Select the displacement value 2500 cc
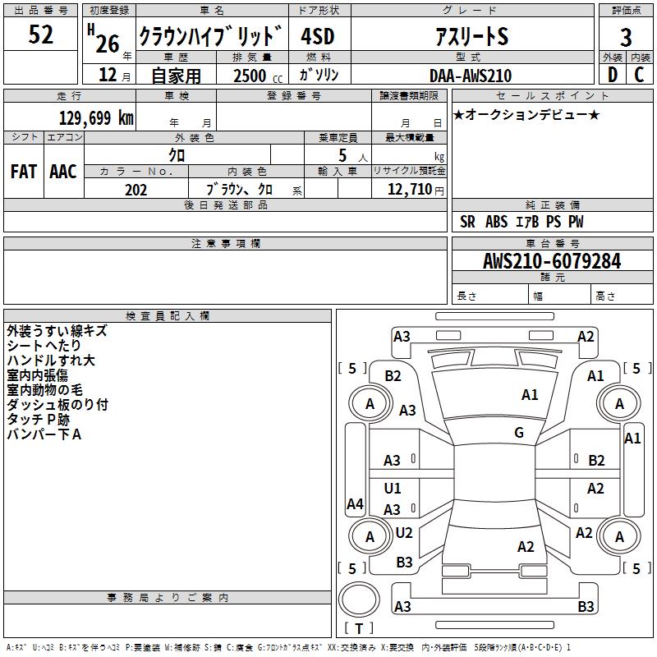 pos(258,76)
